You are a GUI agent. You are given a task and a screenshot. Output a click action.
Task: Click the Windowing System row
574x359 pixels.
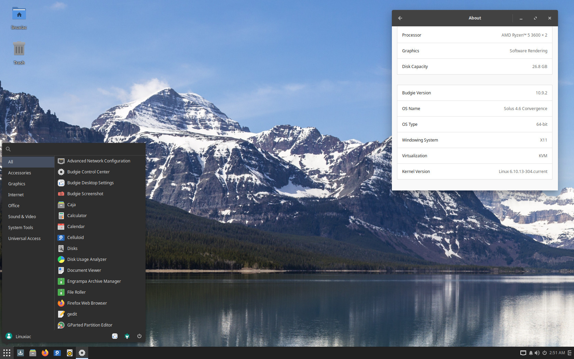tap(475, 140)
